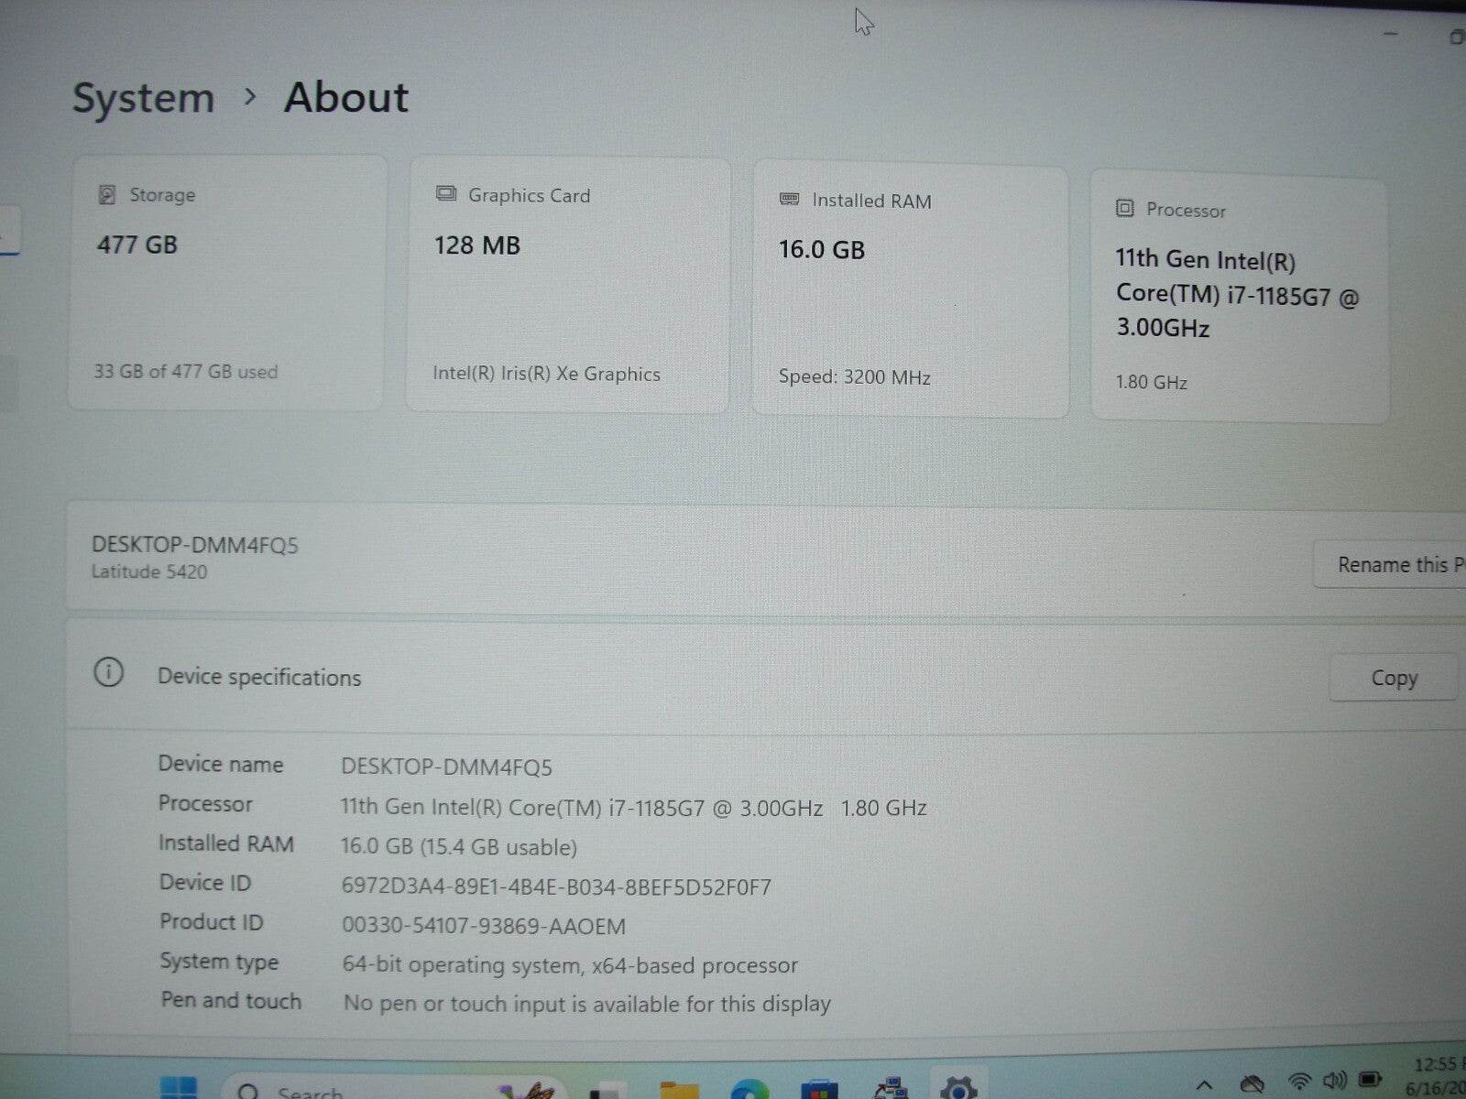1466x1099 pixels.
Task: Select the About breadcrumb
Action: coord(346,97)
